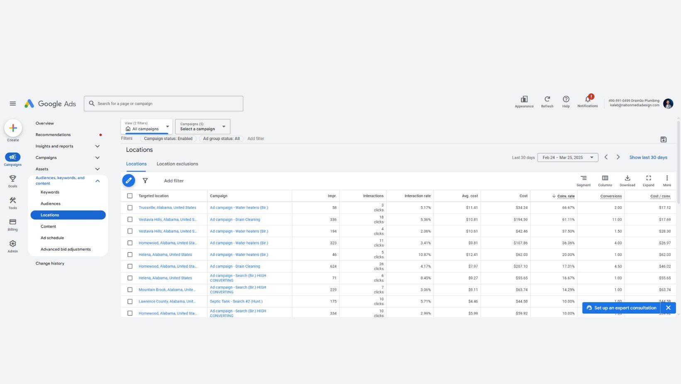Open the filter funnel icon
Image resolution: width=681 pixels, height=384 pixels.
(145, 180)
